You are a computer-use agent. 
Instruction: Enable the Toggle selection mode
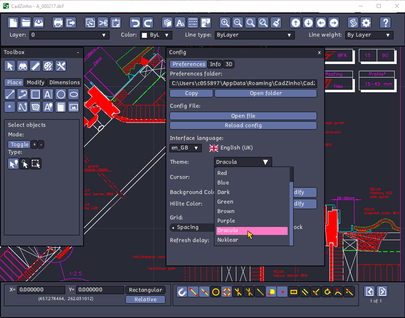point(19,144)
